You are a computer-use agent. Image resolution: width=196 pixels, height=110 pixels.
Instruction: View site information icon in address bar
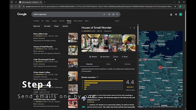24,7
